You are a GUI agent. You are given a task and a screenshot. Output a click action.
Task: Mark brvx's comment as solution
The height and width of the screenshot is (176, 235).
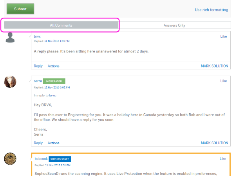[214, 66]
